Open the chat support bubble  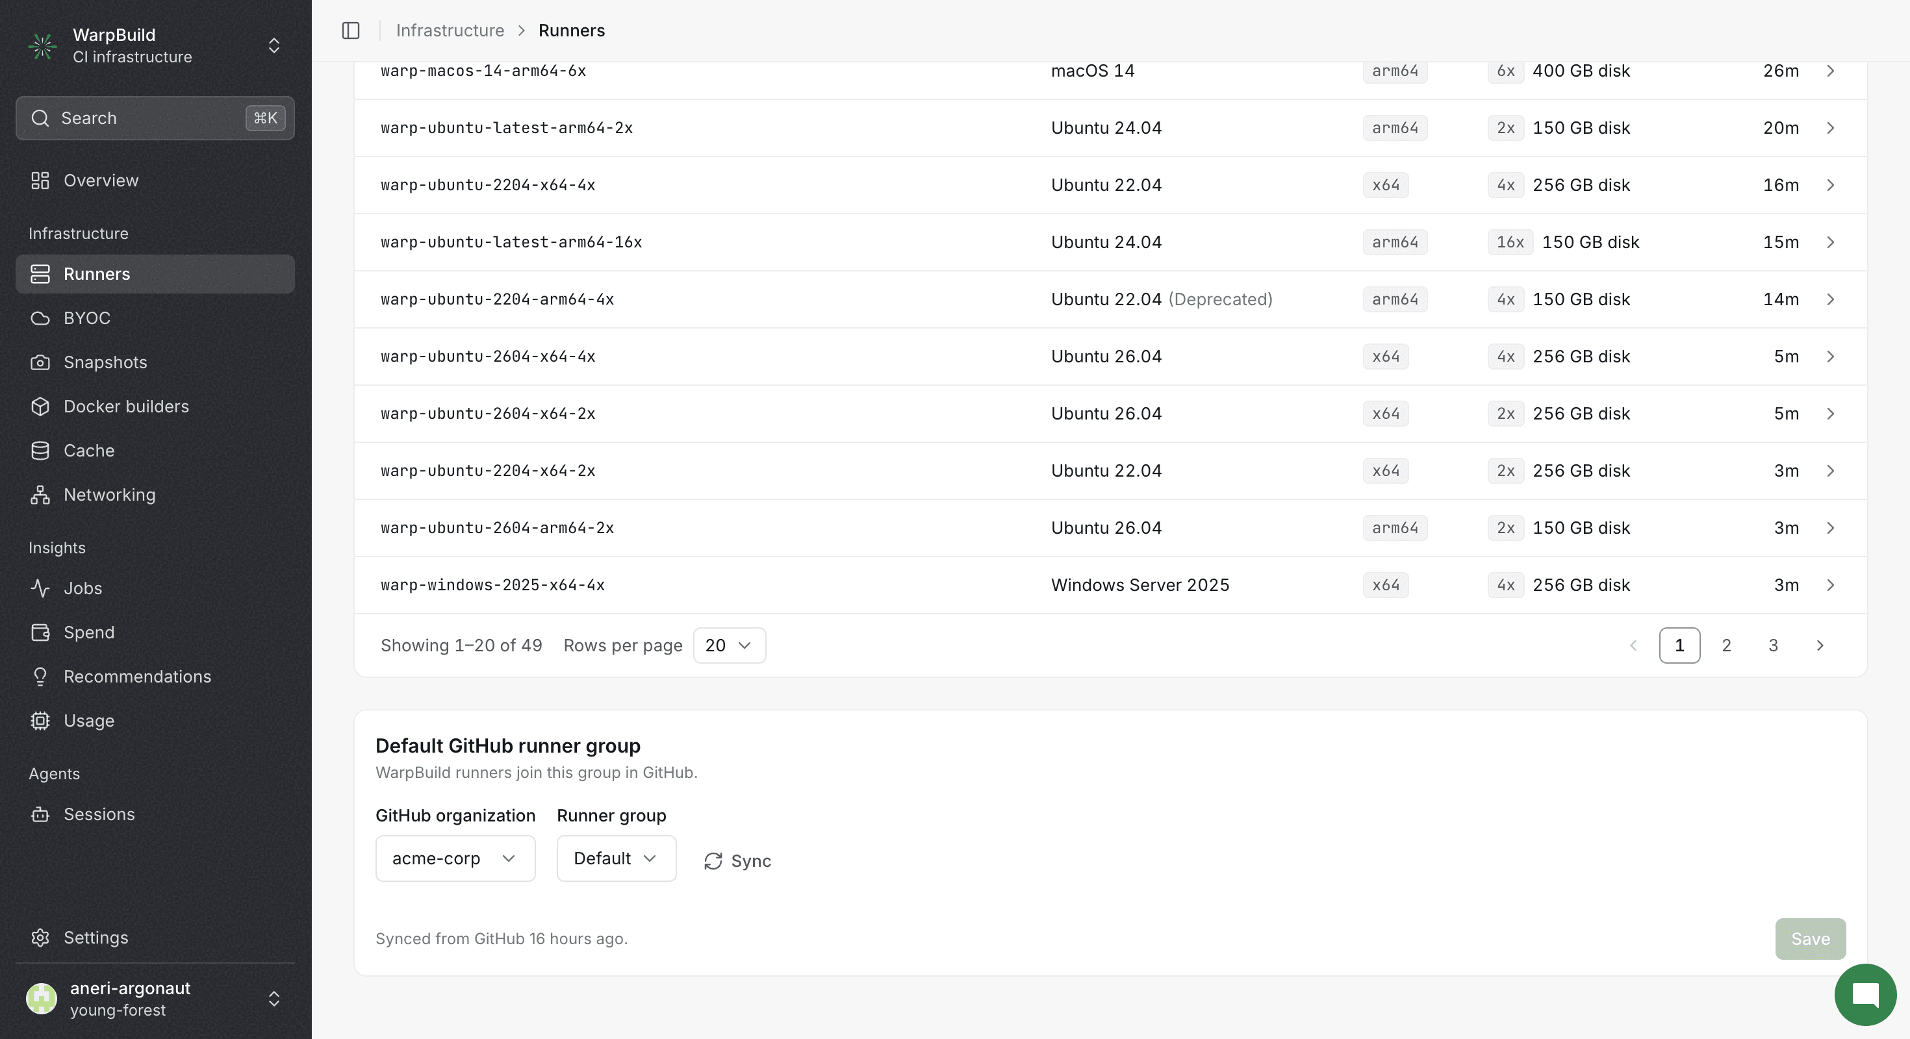[1866, 995]
